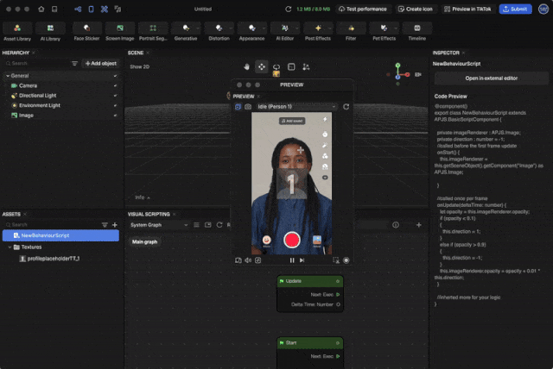Filter the hierarchy list
Screen dimensions: 553x369
coord(74,63)
